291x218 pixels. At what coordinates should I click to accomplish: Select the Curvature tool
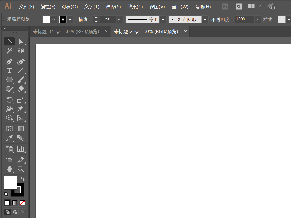pyautogui.click(x=21, y=62)
